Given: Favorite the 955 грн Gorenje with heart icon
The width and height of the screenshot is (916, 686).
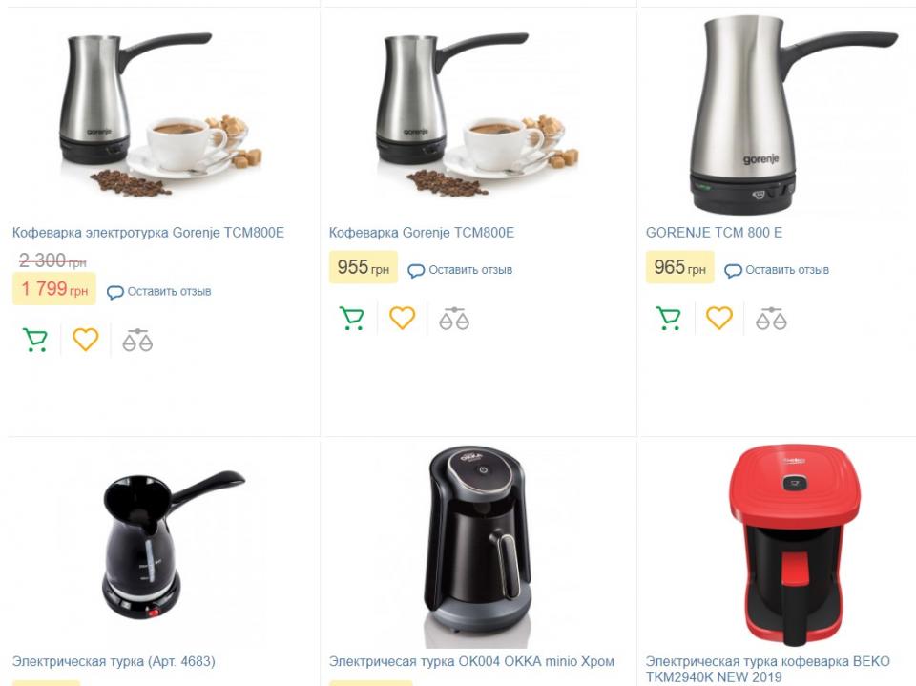Looking at the screenshot, I should click(402, 319).
